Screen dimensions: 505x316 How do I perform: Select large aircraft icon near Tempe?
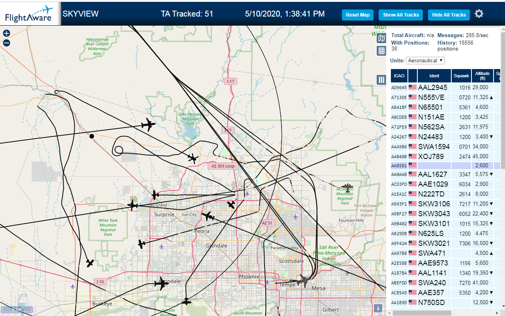pyautogui.click(x=304, y=281)
